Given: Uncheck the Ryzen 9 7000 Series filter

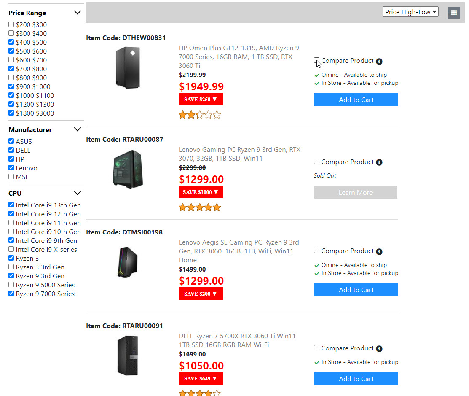Looking at the screenshot, I should pyautogui.click(x=11, y=294).
